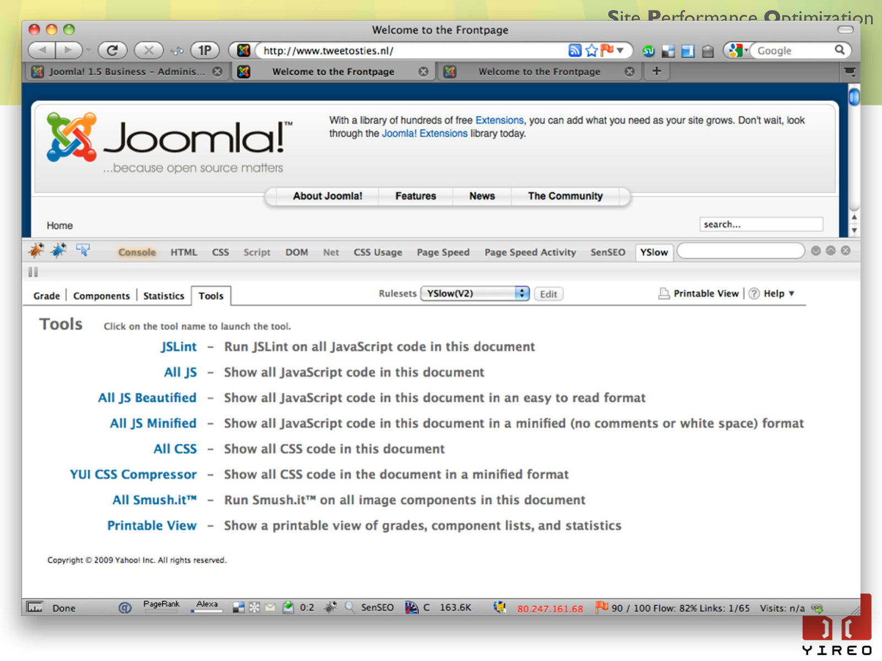This screenshot has width=882, height=661.
Task: Switch to the YSlow Grade view
Action: 46,296
